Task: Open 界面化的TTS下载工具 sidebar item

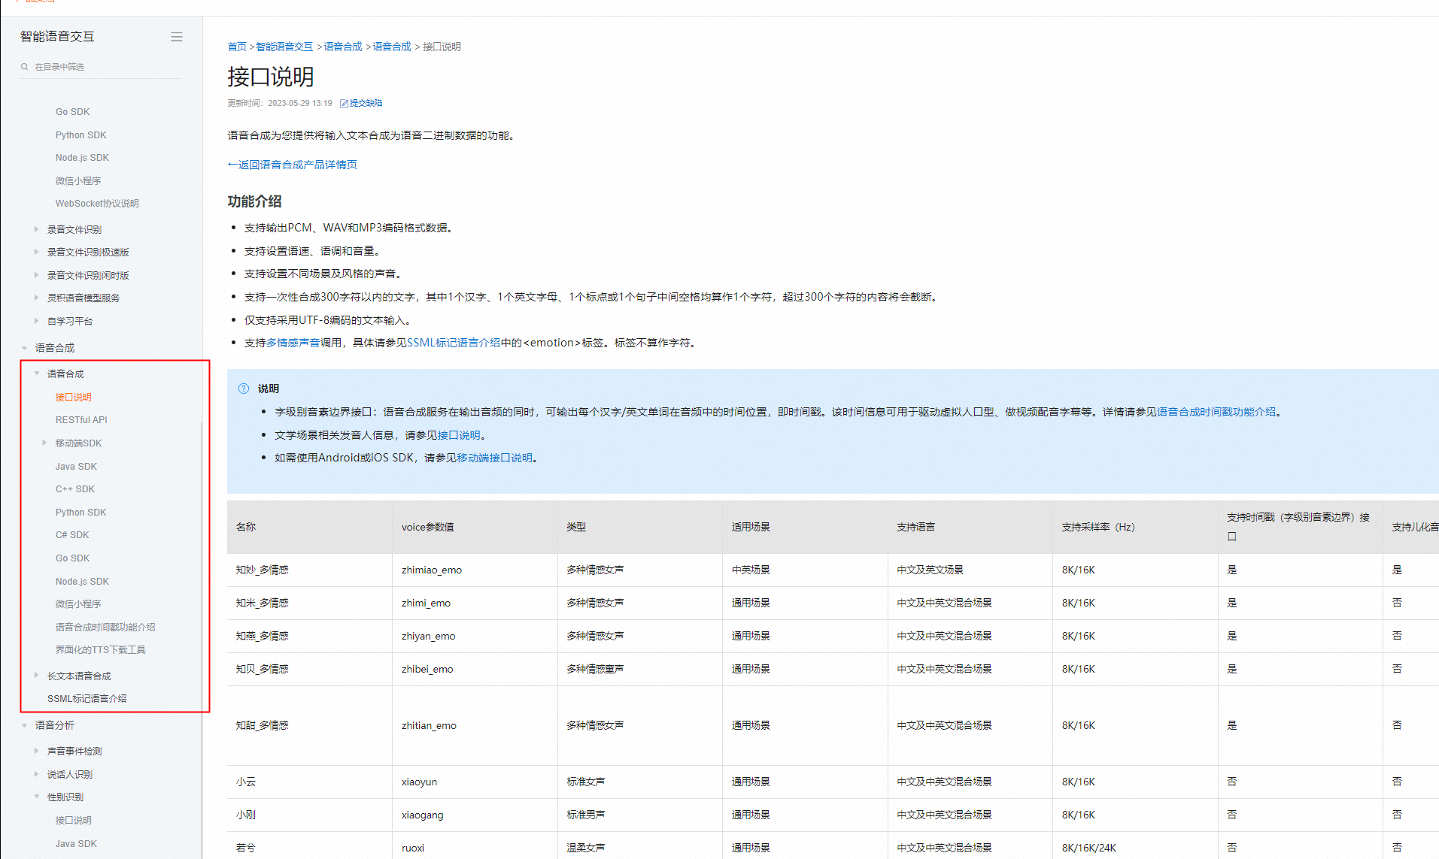Action: pyautogui.click(x=101, y=650)
